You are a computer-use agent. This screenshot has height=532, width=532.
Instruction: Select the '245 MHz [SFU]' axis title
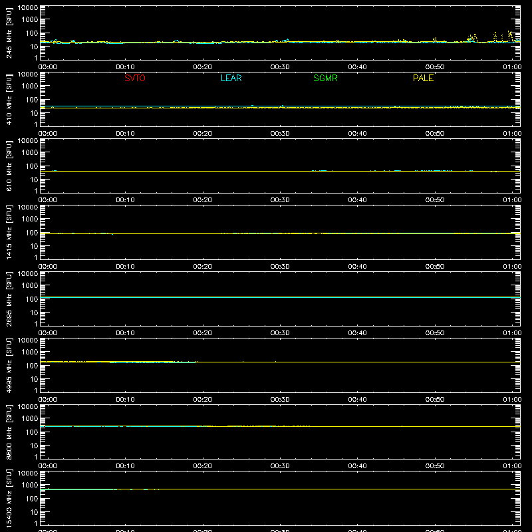point(9,33)
